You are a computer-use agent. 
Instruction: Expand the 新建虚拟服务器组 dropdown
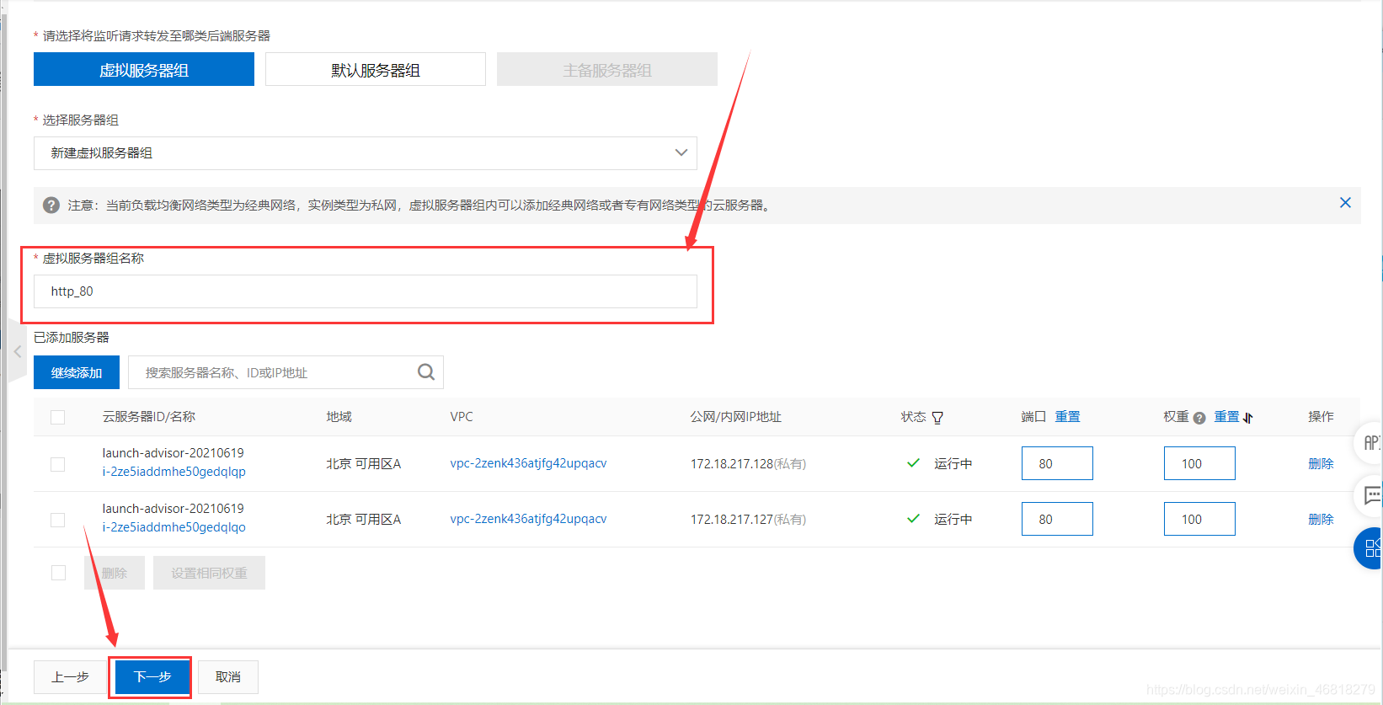(366, 153)
